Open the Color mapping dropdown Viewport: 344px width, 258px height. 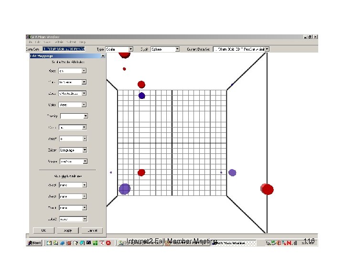pos(84,105)
